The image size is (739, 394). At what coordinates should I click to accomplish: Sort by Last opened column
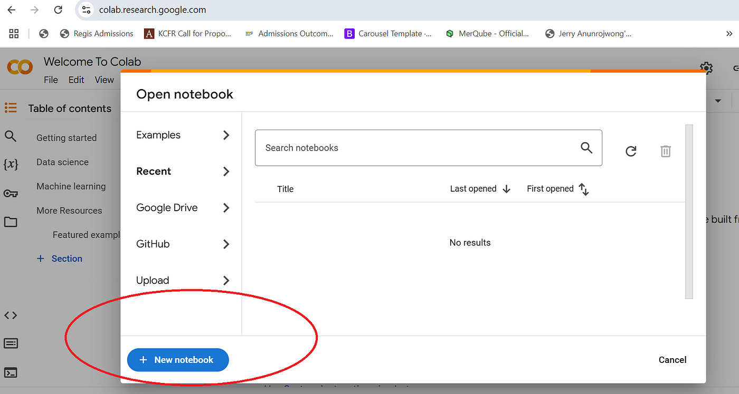(480, 189)
